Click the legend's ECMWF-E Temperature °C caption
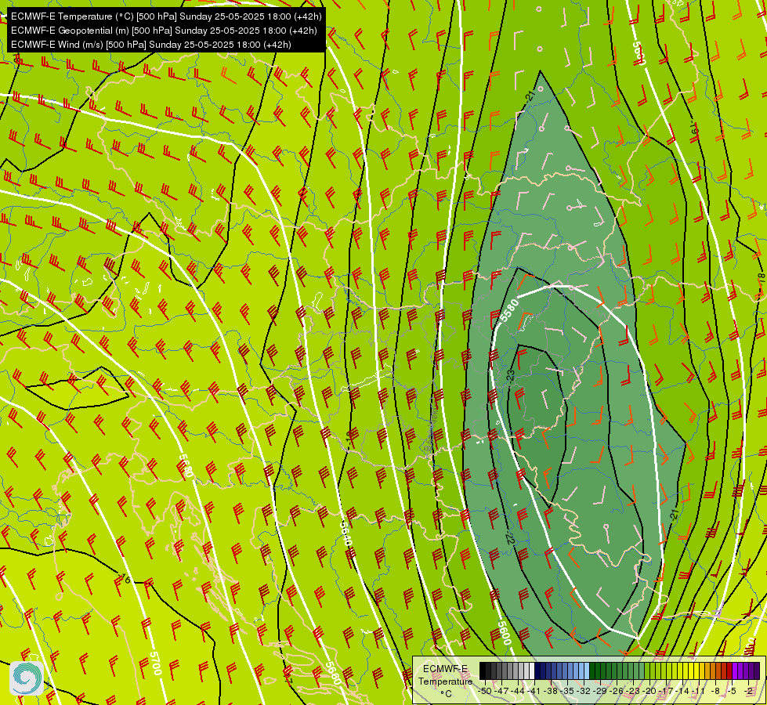The width and height of the screenshot is (767, 705). tap(445, 681)
